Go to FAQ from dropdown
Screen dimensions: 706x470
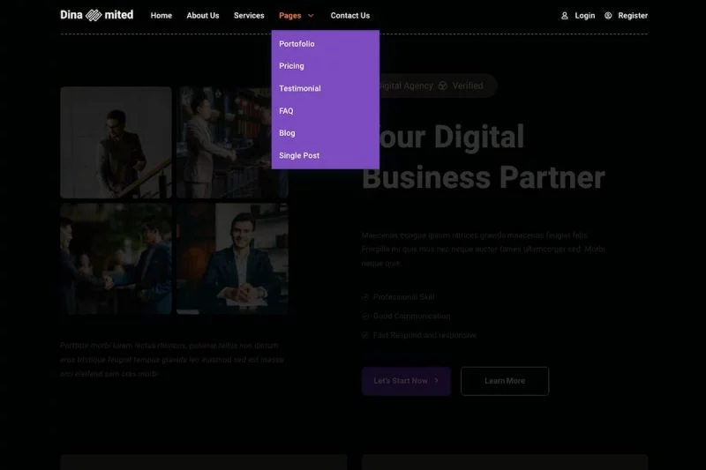tap(286, 111)
